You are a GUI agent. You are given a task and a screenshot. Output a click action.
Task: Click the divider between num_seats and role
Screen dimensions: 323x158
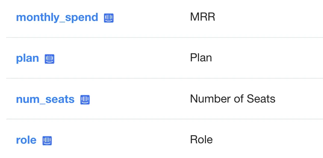[x=164, y=119]
